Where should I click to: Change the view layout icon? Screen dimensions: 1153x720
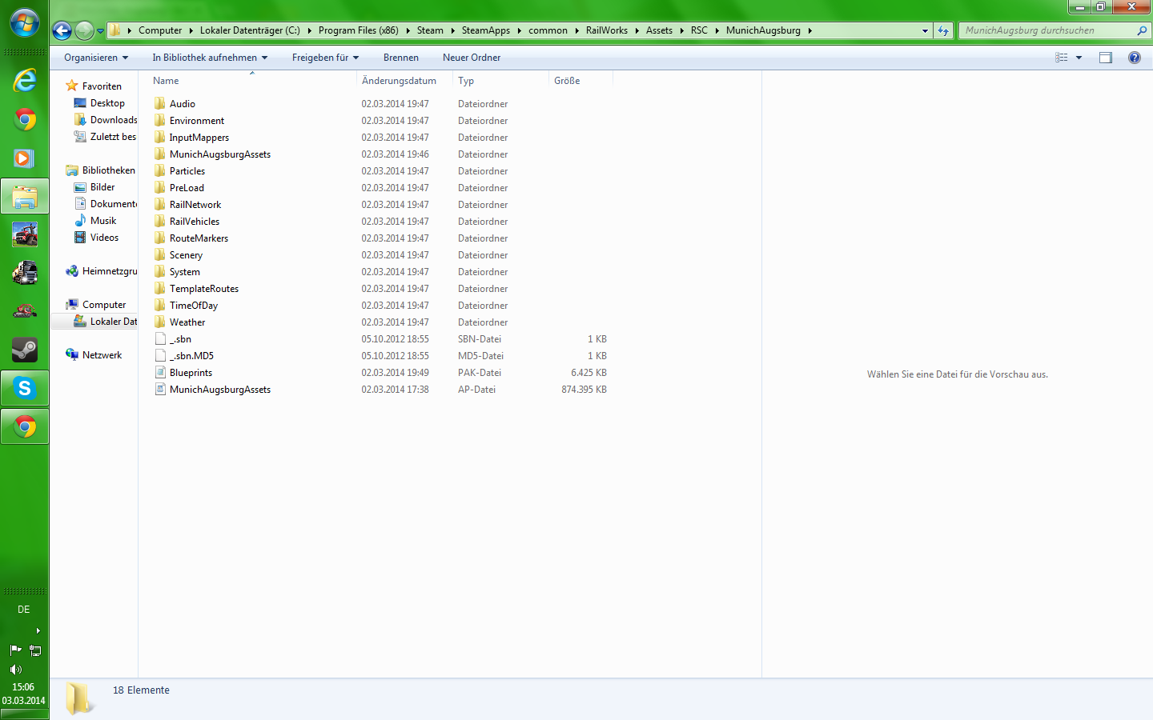click(x=1062, y=58)
